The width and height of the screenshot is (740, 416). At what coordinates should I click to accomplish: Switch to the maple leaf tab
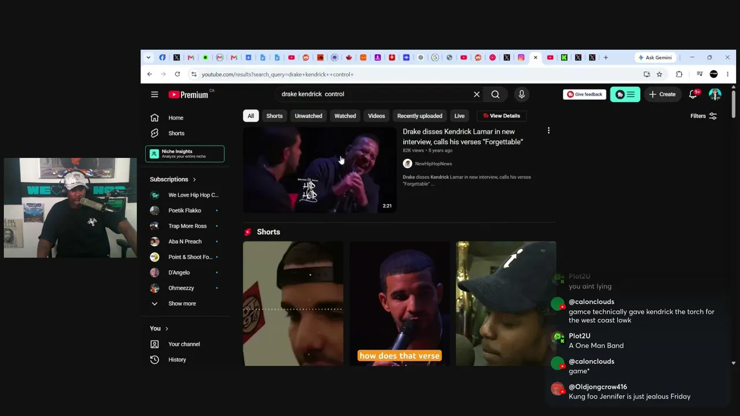tap(349, 57)
